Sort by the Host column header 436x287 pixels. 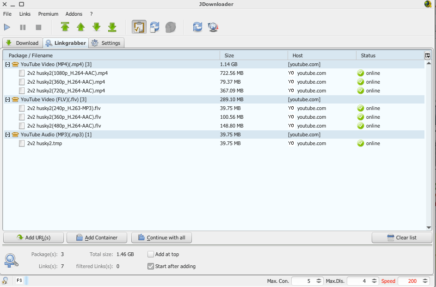pos(322,55)
